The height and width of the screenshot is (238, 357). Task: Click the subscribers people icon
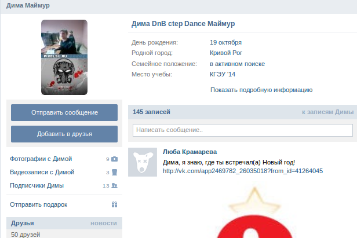coord(114,186)
